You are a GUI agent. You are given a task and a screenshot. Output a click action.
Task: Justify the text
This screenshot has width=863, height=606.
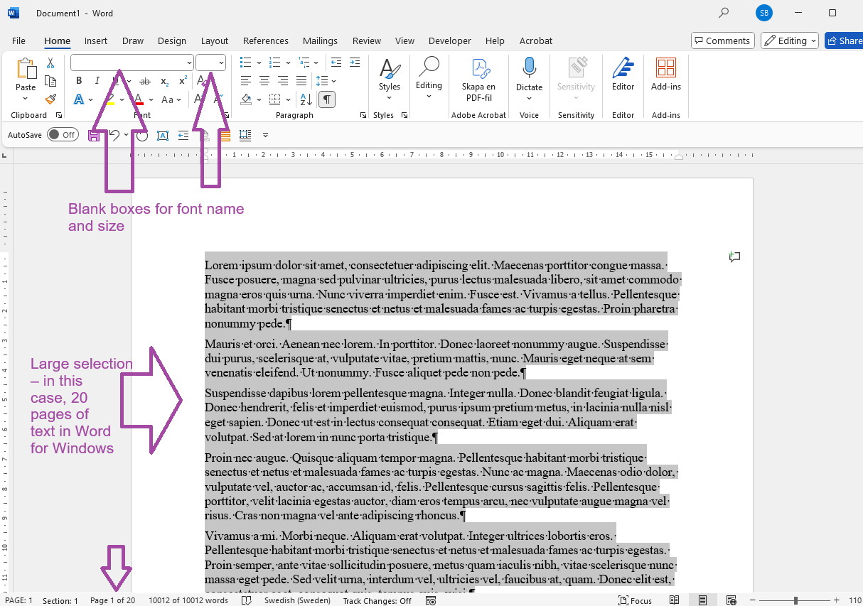301,81
